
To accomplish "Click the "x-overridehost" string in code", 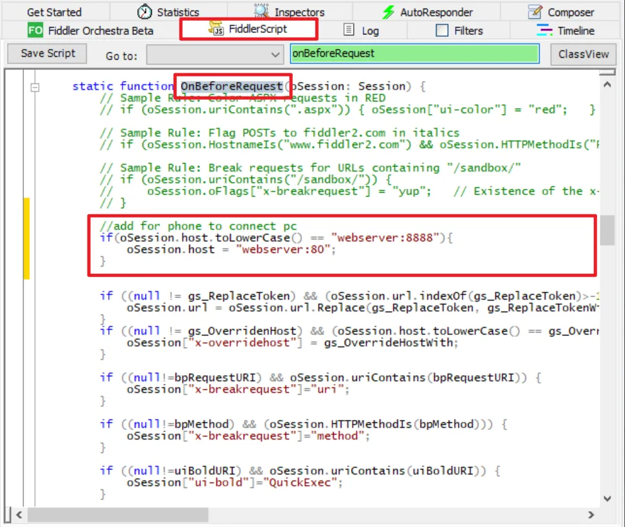I will [242, 342].
